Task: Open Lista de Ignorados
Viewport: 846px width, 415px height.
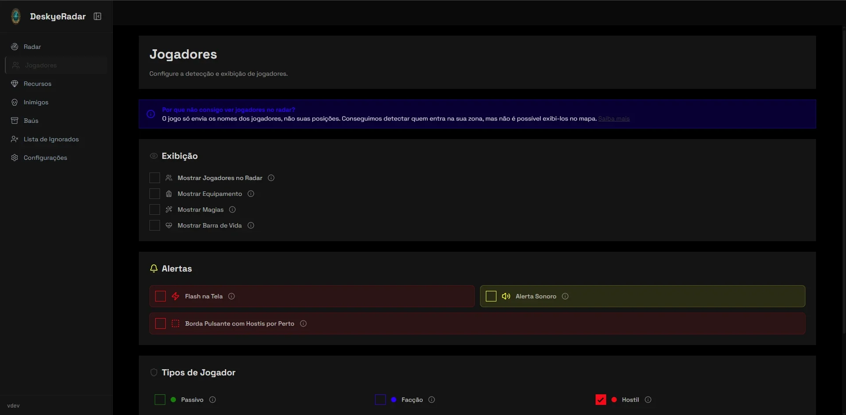Action: click(x=56, y=139)
